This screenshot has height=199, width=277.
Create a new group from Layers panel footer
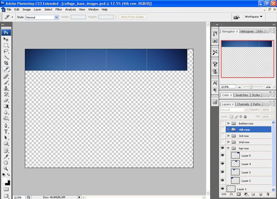click(x=253, y=194)
